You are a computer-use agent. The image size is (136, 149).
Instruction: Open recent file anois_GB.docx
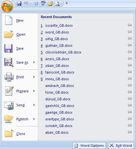point(57,59)
